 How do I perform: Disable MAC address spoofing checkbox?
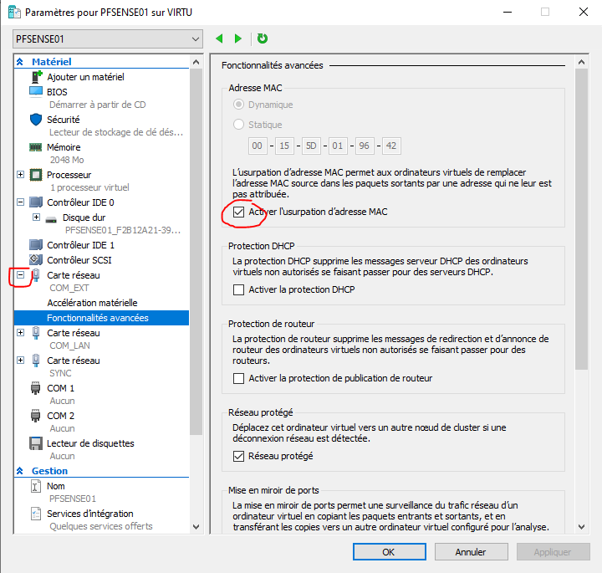coord(239,212)
